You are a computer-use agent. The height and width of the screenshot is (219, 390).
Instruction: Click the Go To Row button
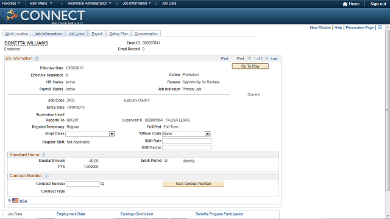click(x=250, y=66)
